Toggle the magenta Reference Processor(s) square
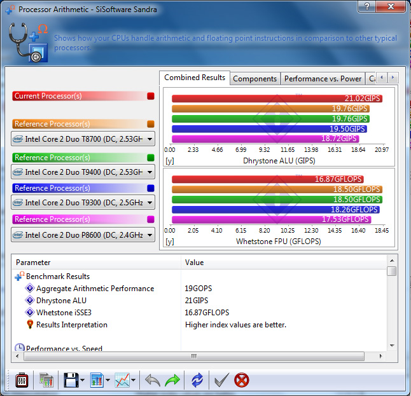411x396 pixels. [x=151, y=219]
